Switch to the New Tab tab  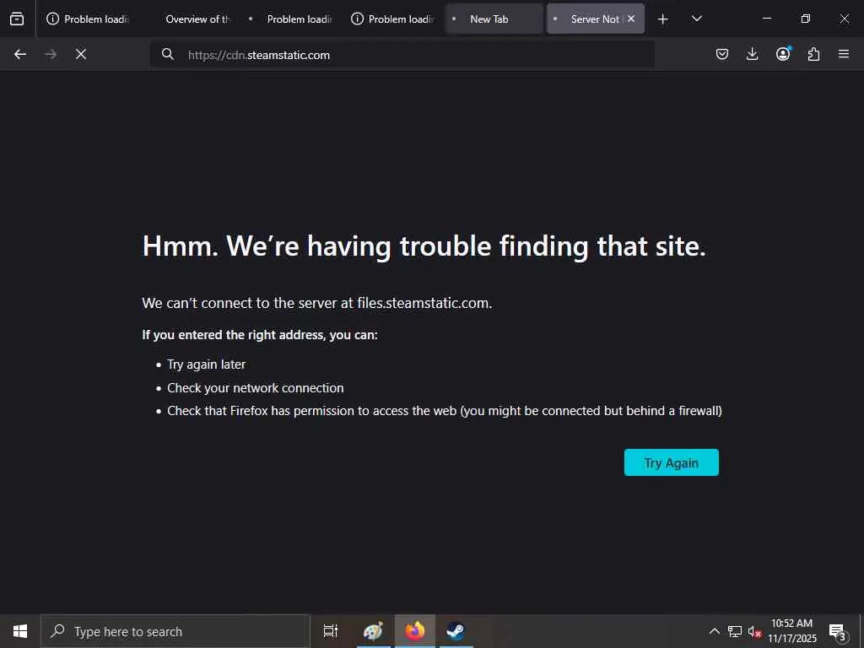494,19
